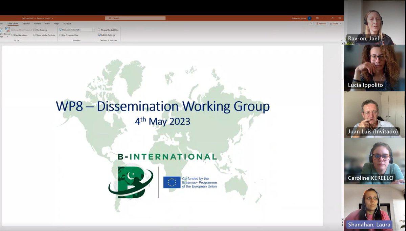Click the B-INTERNATIONAL text on slide

pyautogui.click(x=167, y=157)
